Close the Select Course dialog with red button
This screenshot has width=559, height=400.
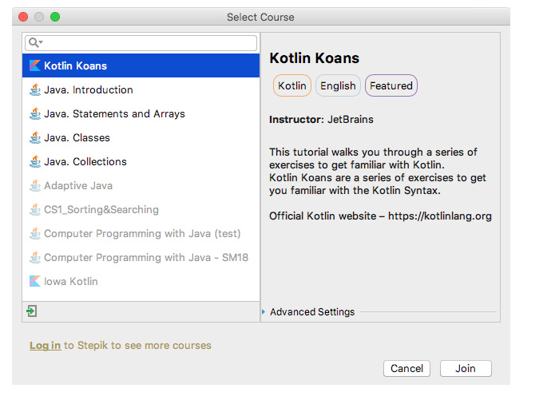tap(23, 17)
